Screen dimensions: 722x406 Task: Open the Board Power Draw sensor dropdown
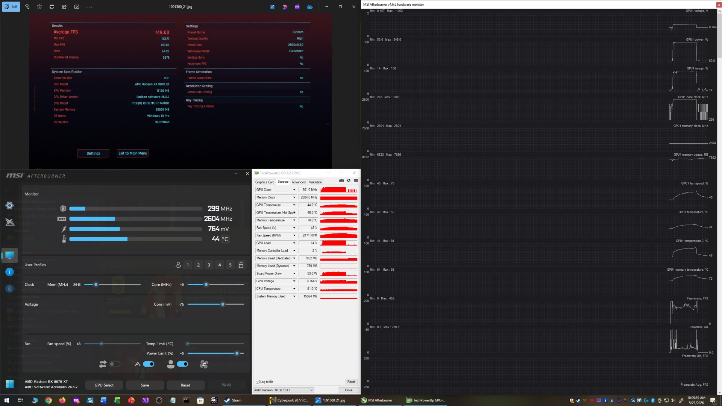pyautogui.click(x=294, y=273)
